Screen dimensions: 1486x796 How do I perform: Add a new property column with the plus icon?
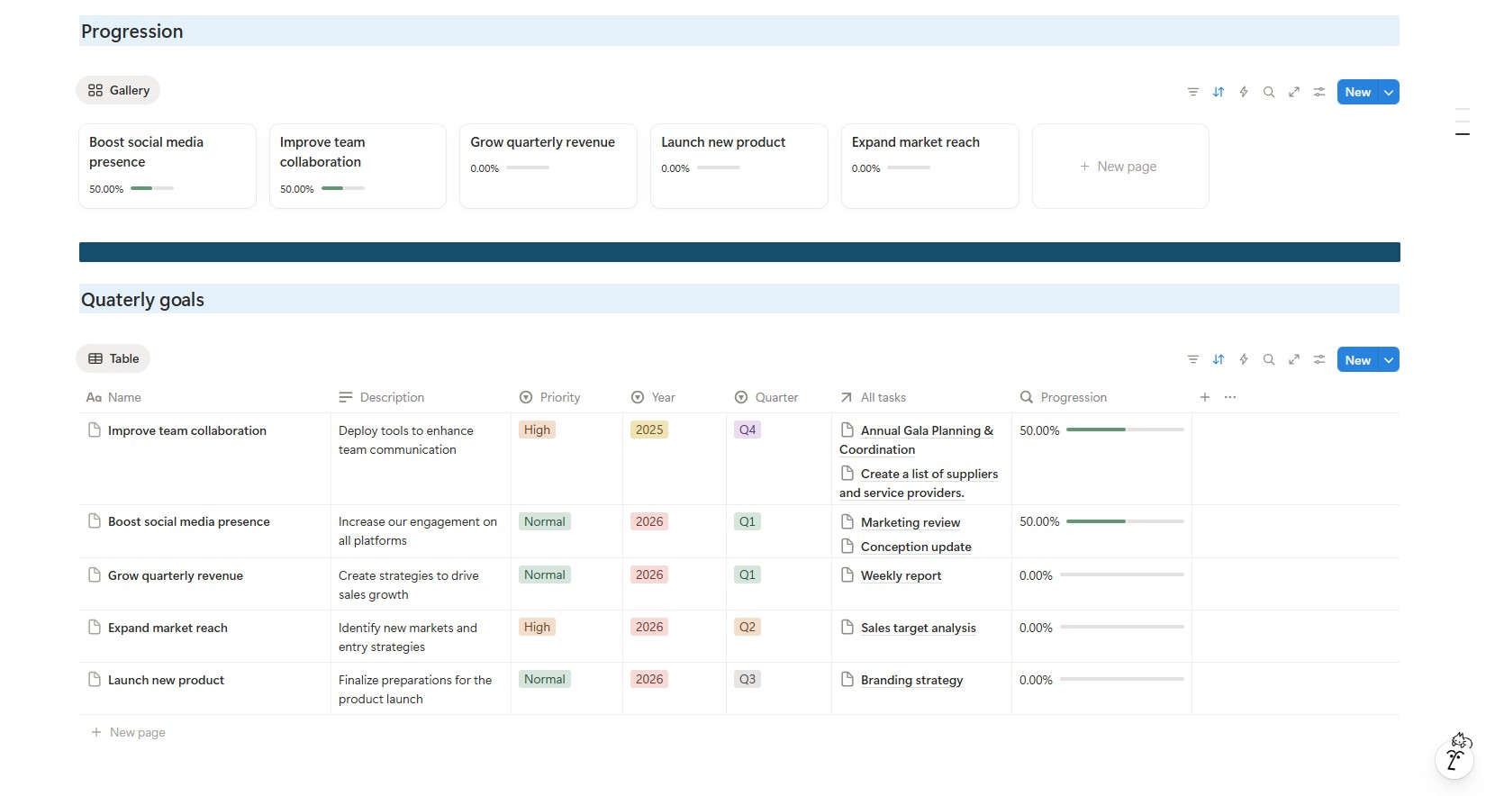point(1204,397)
